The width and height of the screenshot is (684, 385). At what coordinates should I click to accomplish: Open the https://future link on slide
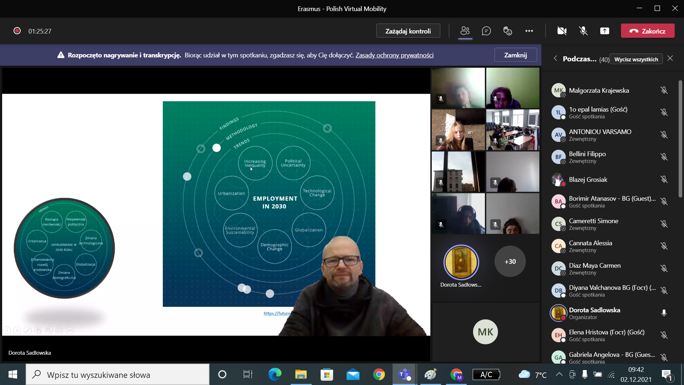pos(277,313)
